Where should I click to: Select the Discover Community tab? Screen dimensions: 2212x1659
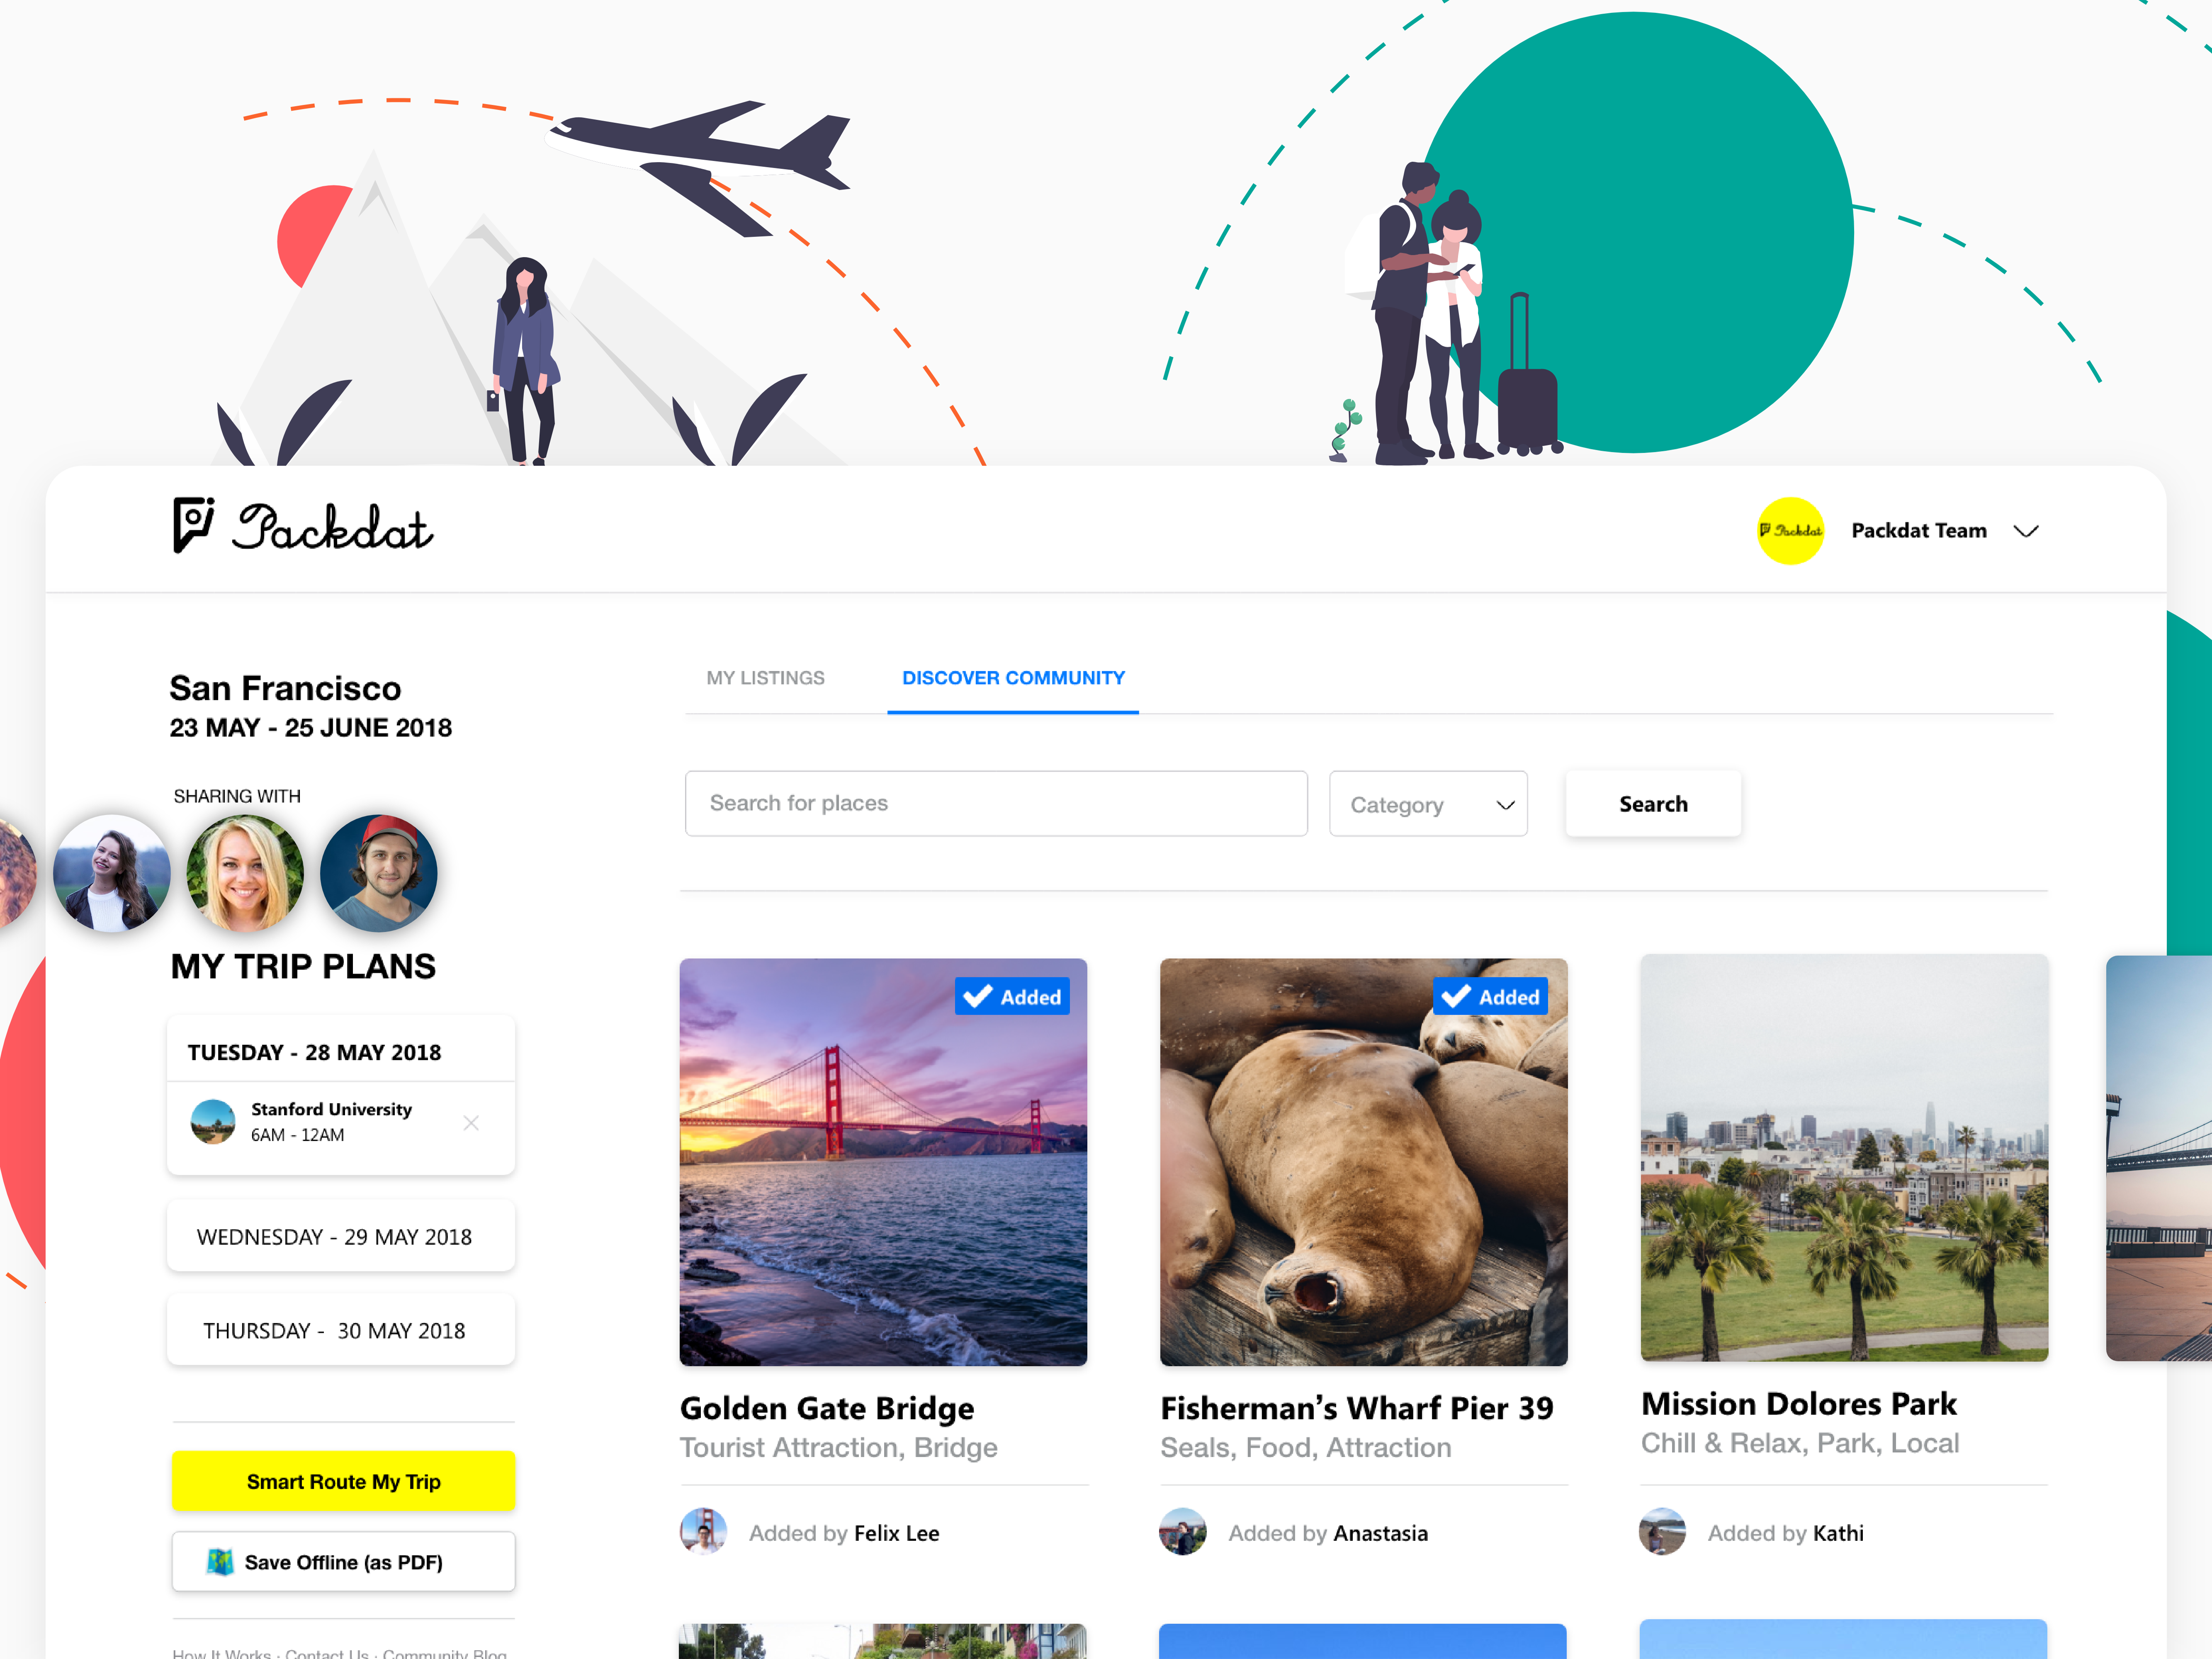pos(1013,678)
